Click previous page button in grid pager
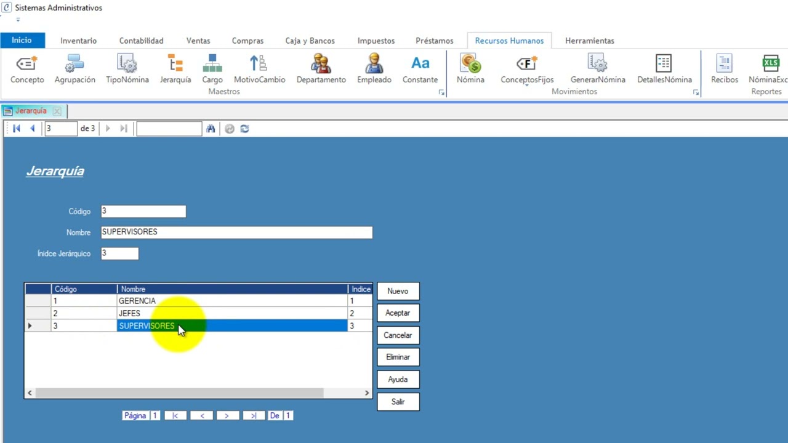Viewport: 788px width, 443px height. tap(202, 416)
